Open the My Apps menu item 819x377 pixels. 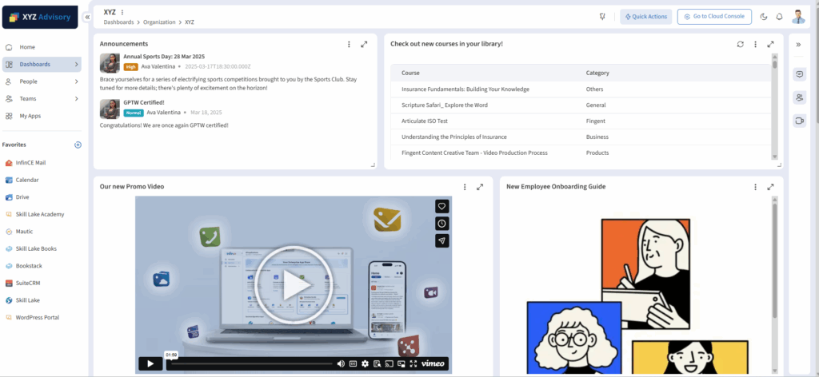(30, 116)
